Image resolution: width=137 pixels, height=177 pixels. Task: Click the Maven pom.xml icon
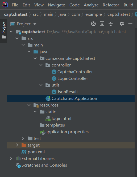click(24, 152)
